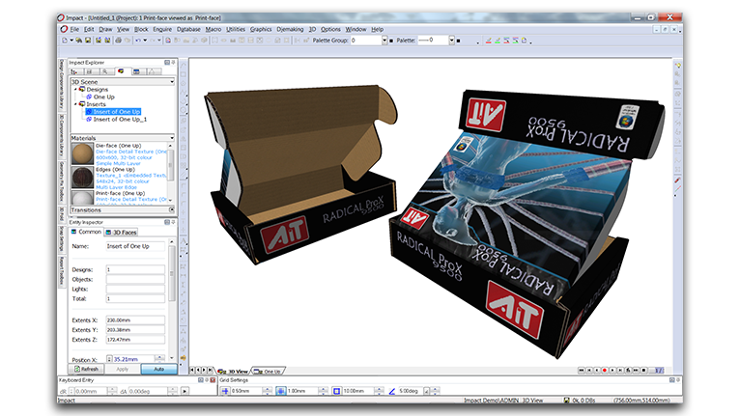The image size is (740, 416).
Task: Click the Apply button
Action: pyautogui.click(x=123, y=369)
